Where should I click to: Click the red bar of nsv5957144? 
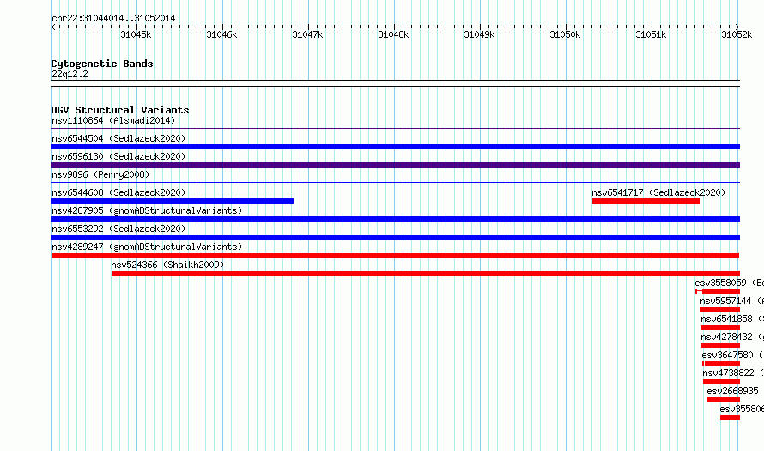(720, 309)
